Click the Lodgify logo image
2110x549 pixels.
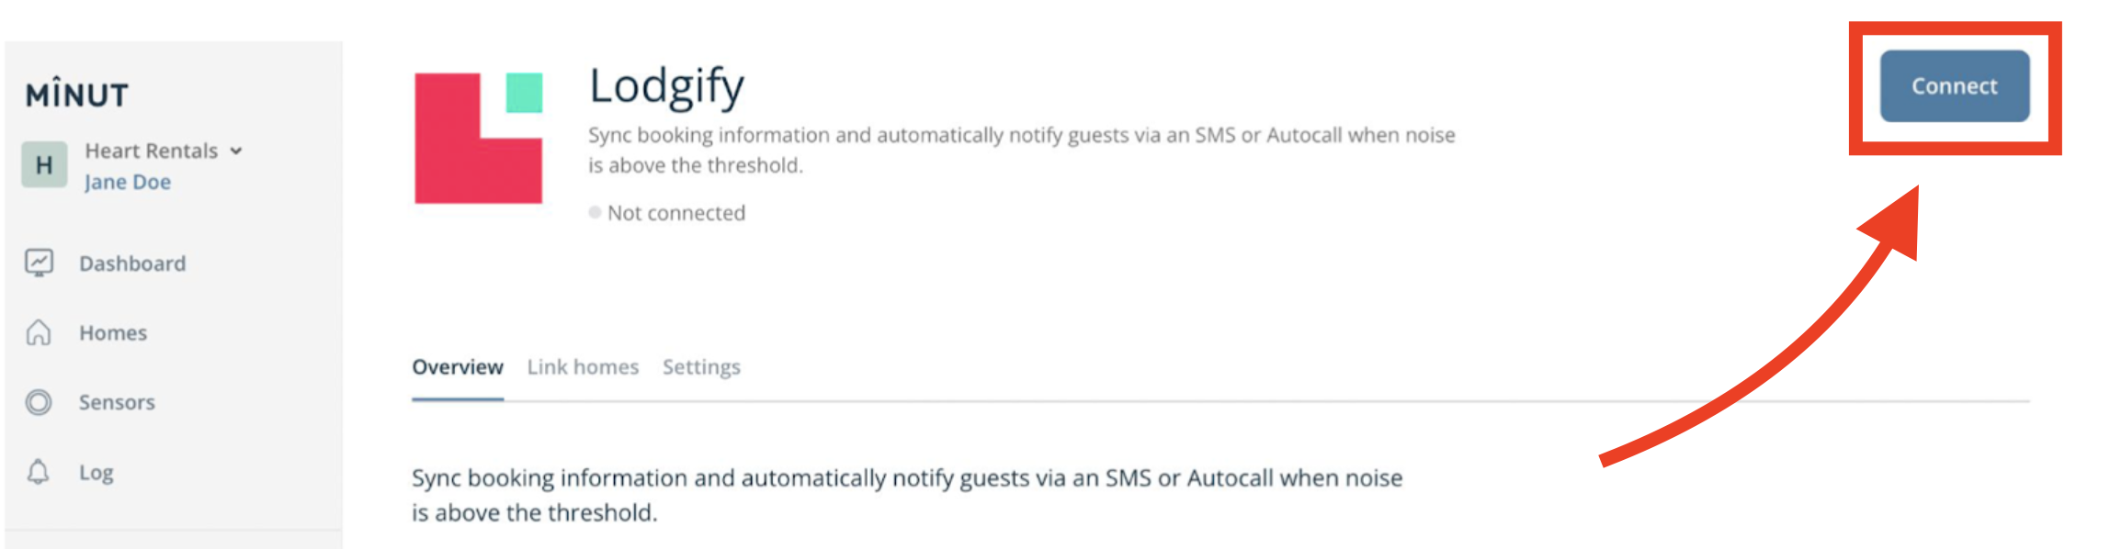click(478, 138)
